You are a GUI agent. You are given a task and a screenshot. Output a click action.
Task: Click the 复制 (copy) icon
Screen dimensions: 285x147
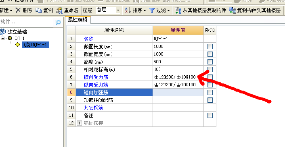[x=38, y=10]
